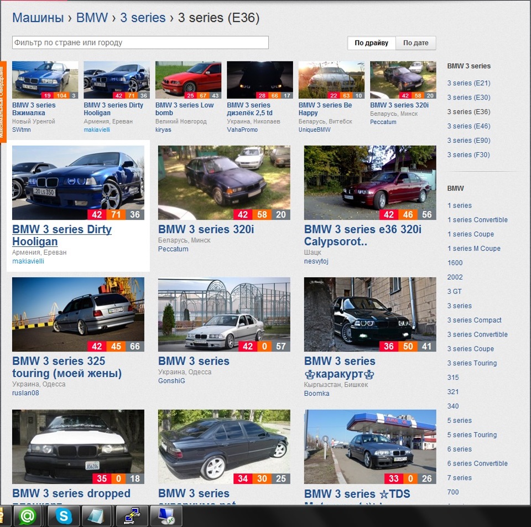Open 1 series M Coupe link
The height and width of the screenshot is (527, 531).
(474, 249)
